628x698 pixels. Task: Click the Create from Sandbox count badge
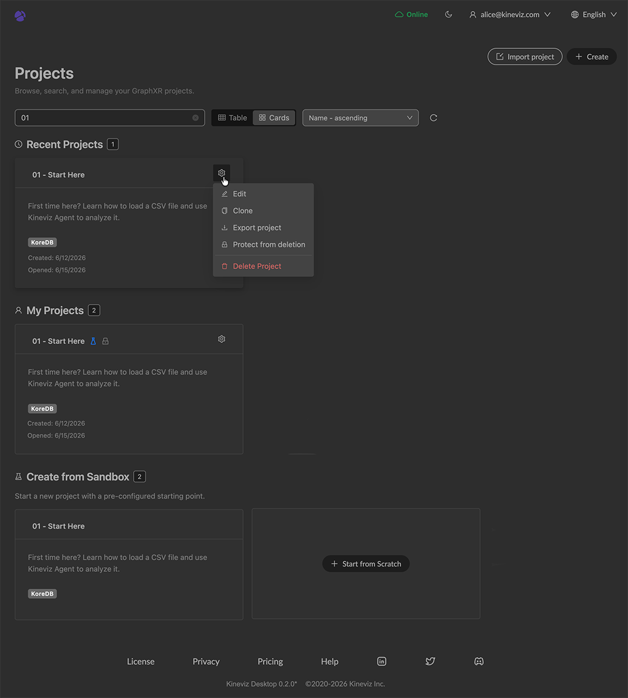[x=140, y=477]
